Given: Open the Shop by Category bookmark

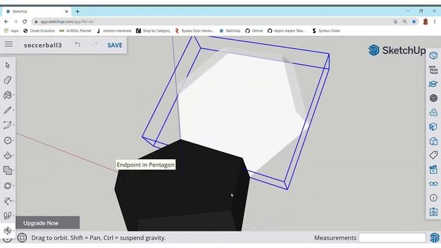Looking at the screenshot, I should tap(153, 31).
